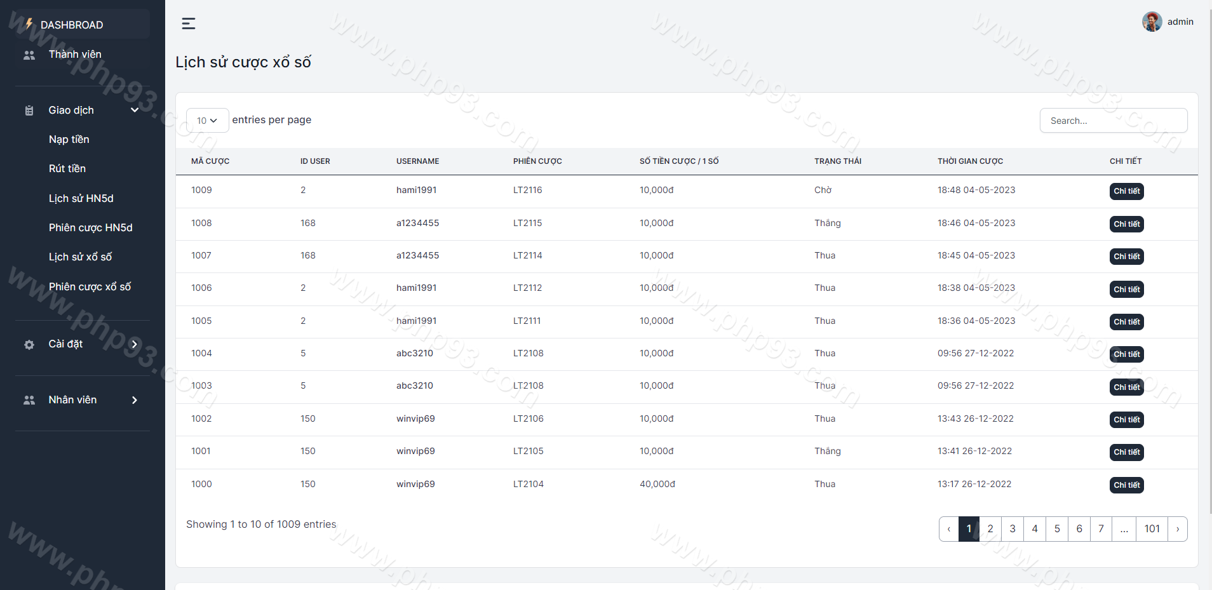Click the Nhân viên people icon
Screen dimensions: 1212x590
click(x=29, y=400)
